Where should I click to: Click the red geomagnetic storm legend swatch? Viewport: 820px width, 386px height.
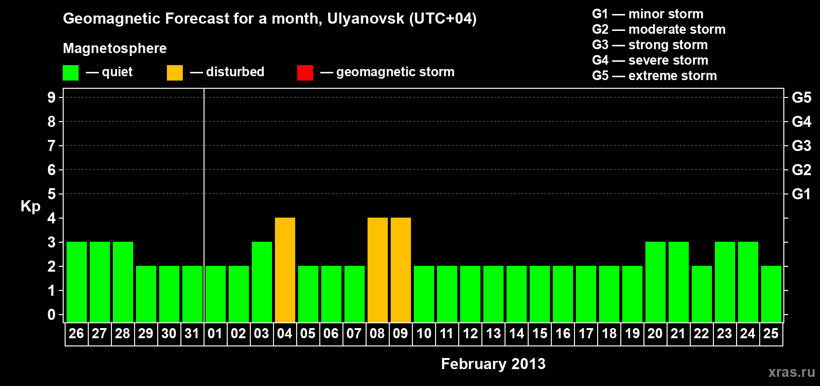tap(305, 73)
